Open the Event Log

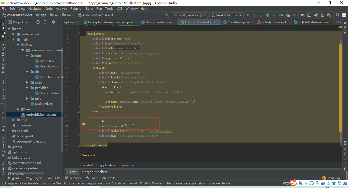[x=331, y=178]
